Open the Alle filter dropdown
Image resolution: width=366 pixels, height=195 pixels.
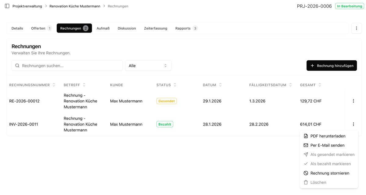(x=148, y=66)
